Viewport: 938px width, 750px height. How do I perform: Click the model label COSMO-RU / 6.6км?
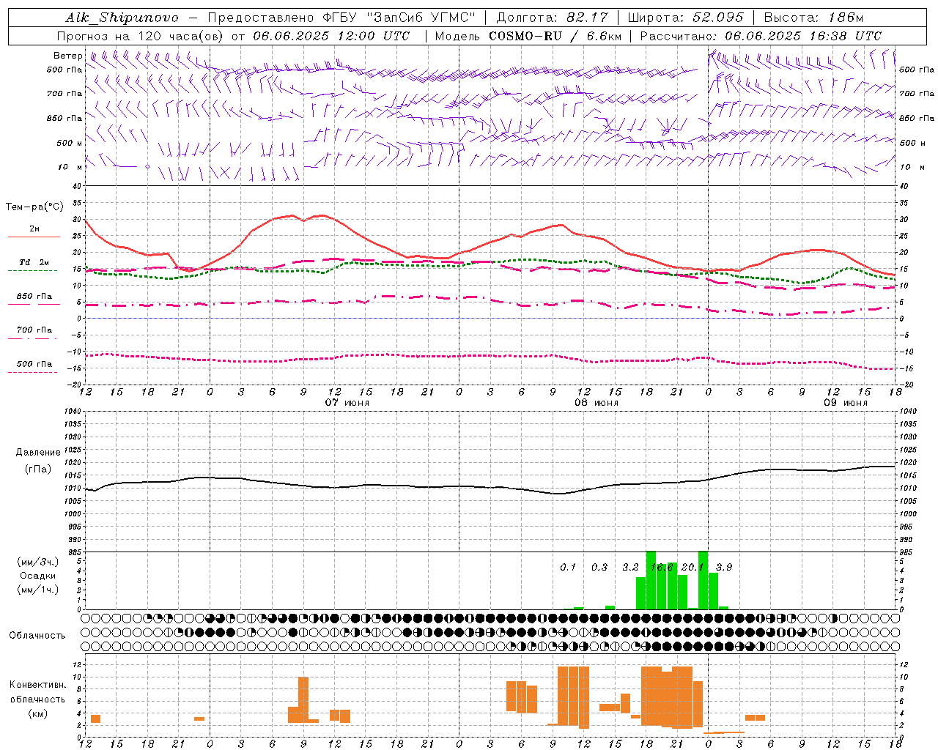(x=555, y=36)
